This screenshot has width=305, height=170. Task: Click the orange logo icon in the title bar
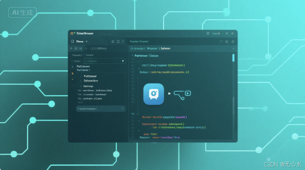point(72,33)
